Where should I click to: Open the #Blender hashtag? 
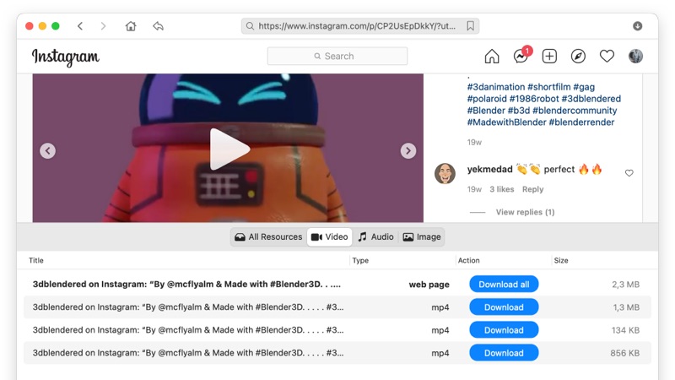coord(486,111)
